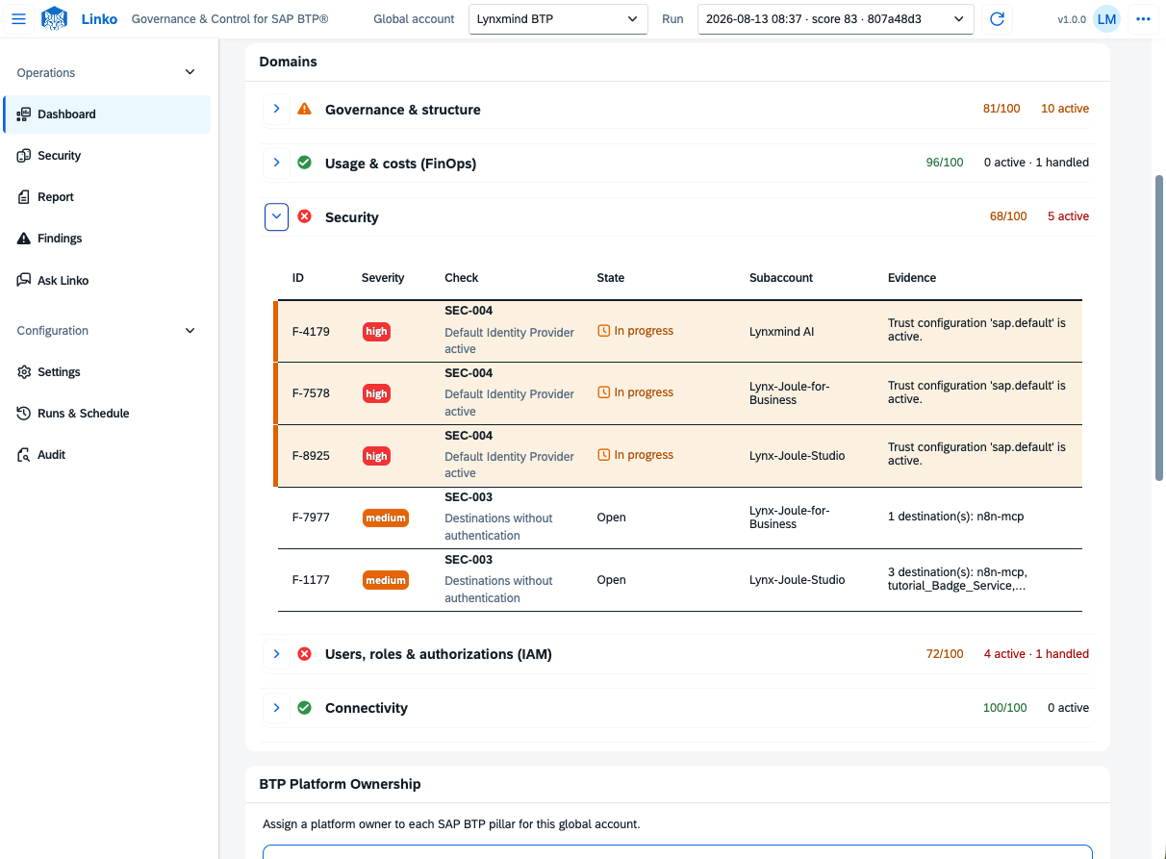Expand the Users, roles & authorizations domain
The width and height of the screenshot is (1166, 859).
click(276, 653)
